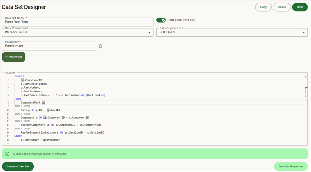Click the SQL editor vertical scrollbar
The width and height of the screenshot is (311, 172).
pyautogui.click(x=306, y=109)
